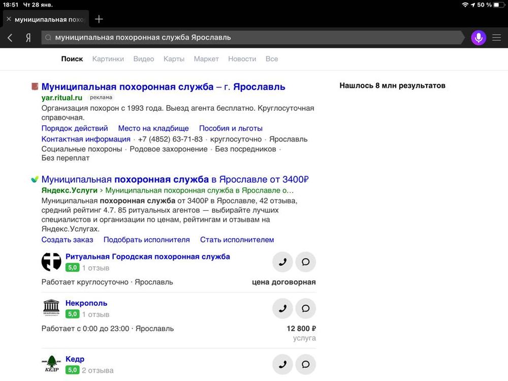
Task: Message Кедр via chat icon
Action: pyautogui.click(x=305, y=364)
